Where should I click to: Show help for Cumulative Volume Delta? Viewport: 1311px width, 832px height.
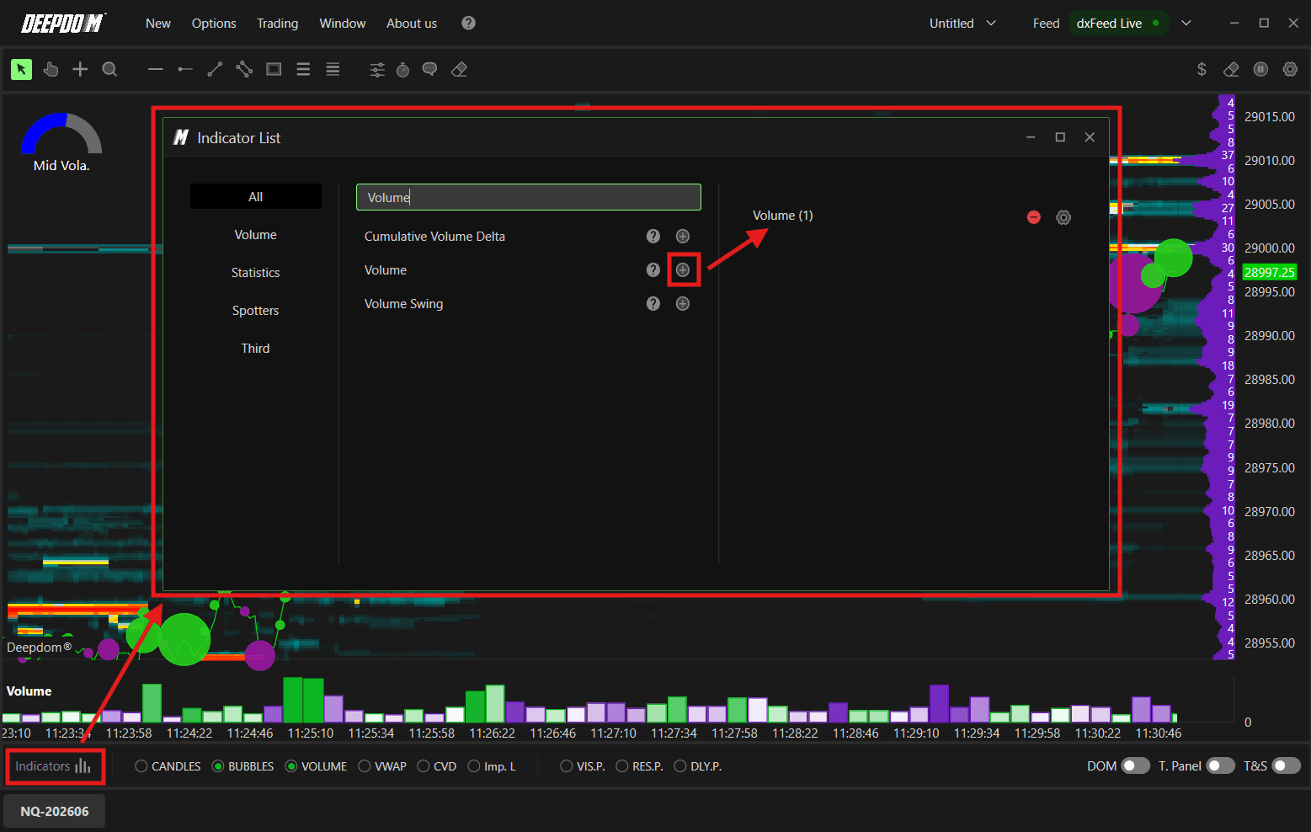[x=653, y=237]
